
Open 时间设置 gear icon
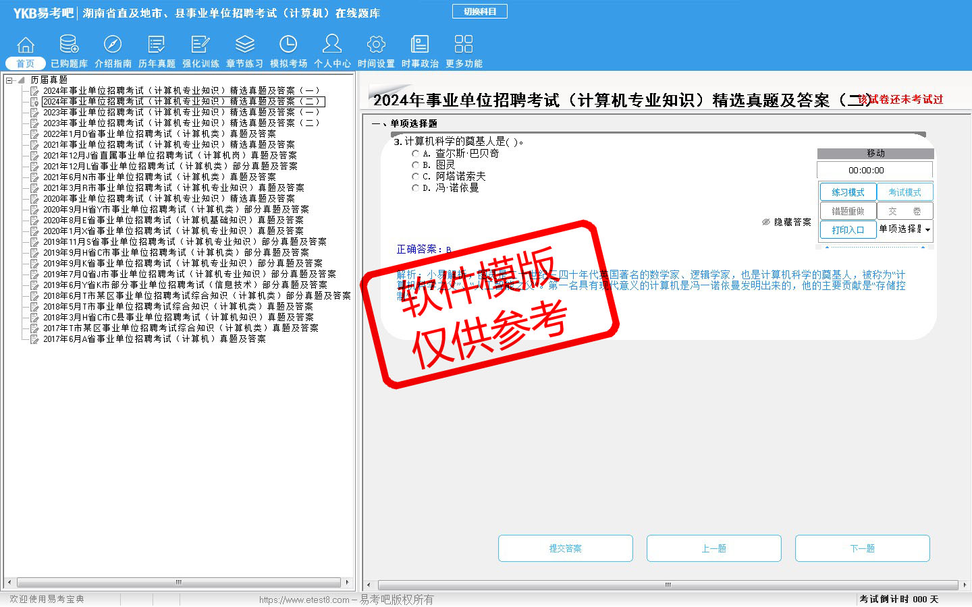tap(376, 45)
